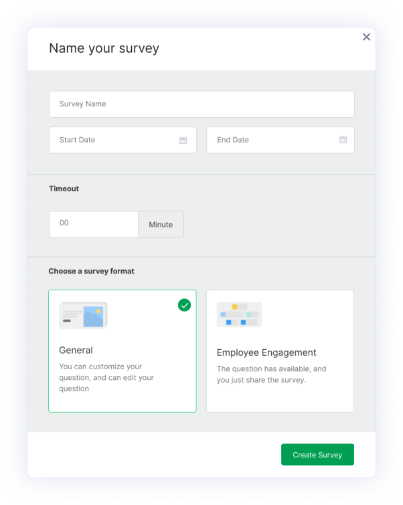Click the Employee Engagement description text
The image size is (403, 505).
(x=270, y=375)
